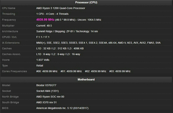Click the Socket AM4 (1331) value
173x113 pixels.
coord(48,91)
